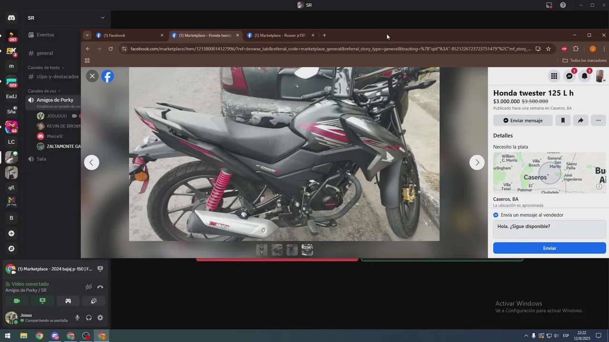Open map info icon

click(599, 186)
